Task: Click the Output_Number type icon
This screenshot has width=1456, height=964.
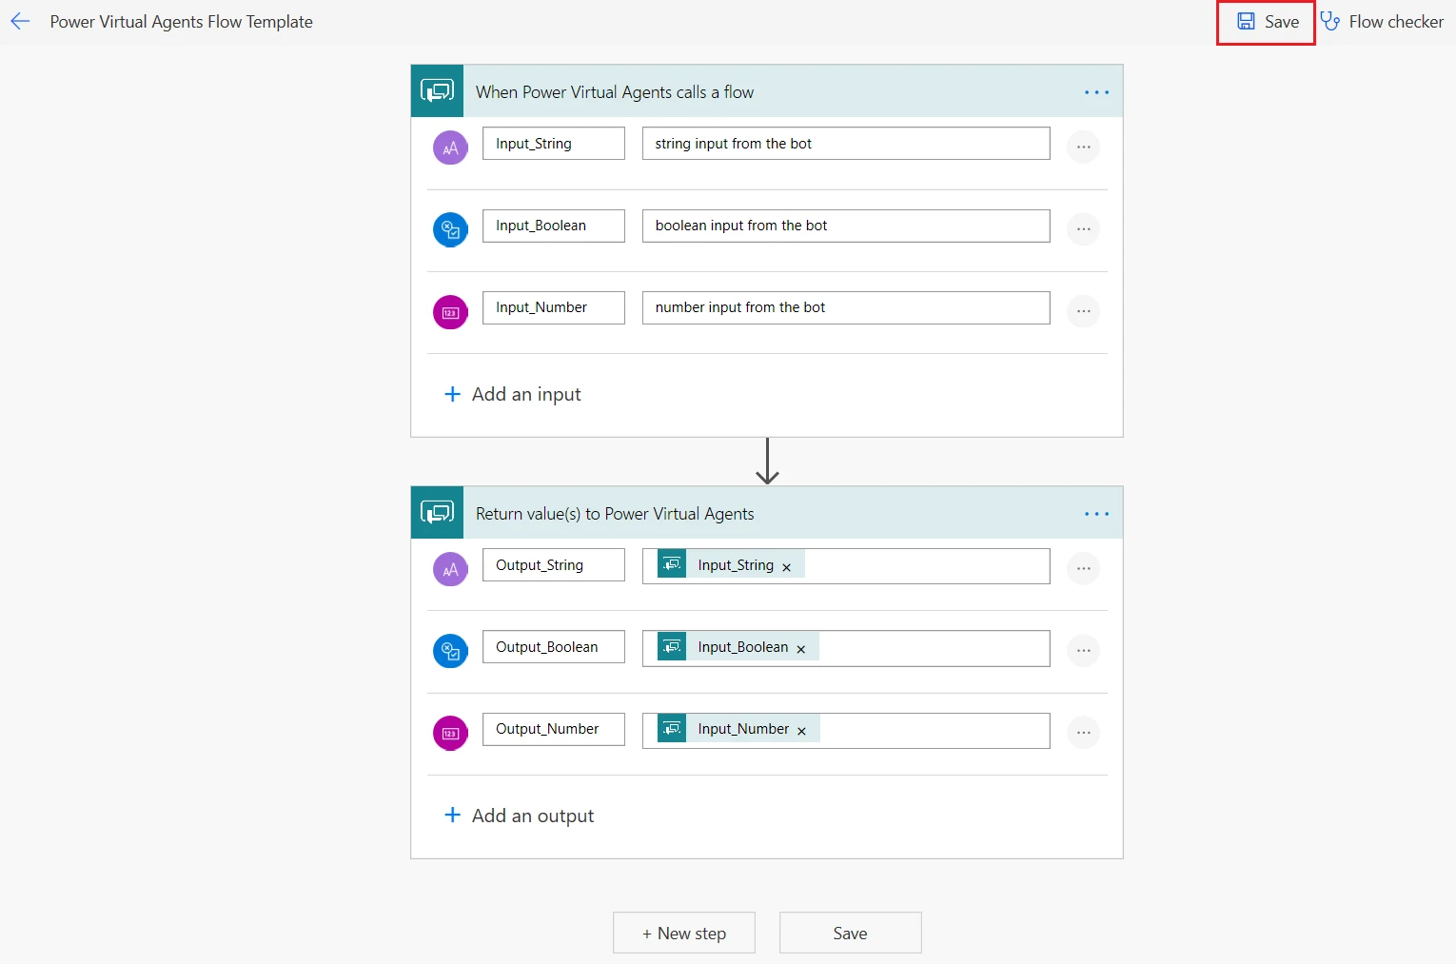Action: click(x=450, y=733)
